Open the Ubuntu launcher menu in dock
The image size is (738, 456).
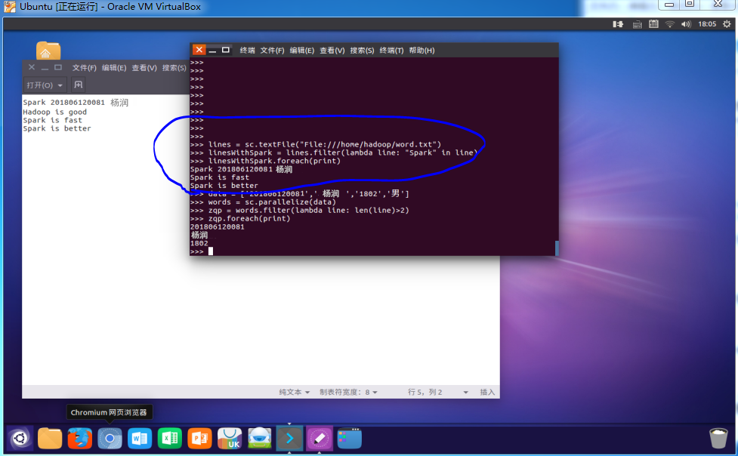pyautogui.click(x=20, y=439)
